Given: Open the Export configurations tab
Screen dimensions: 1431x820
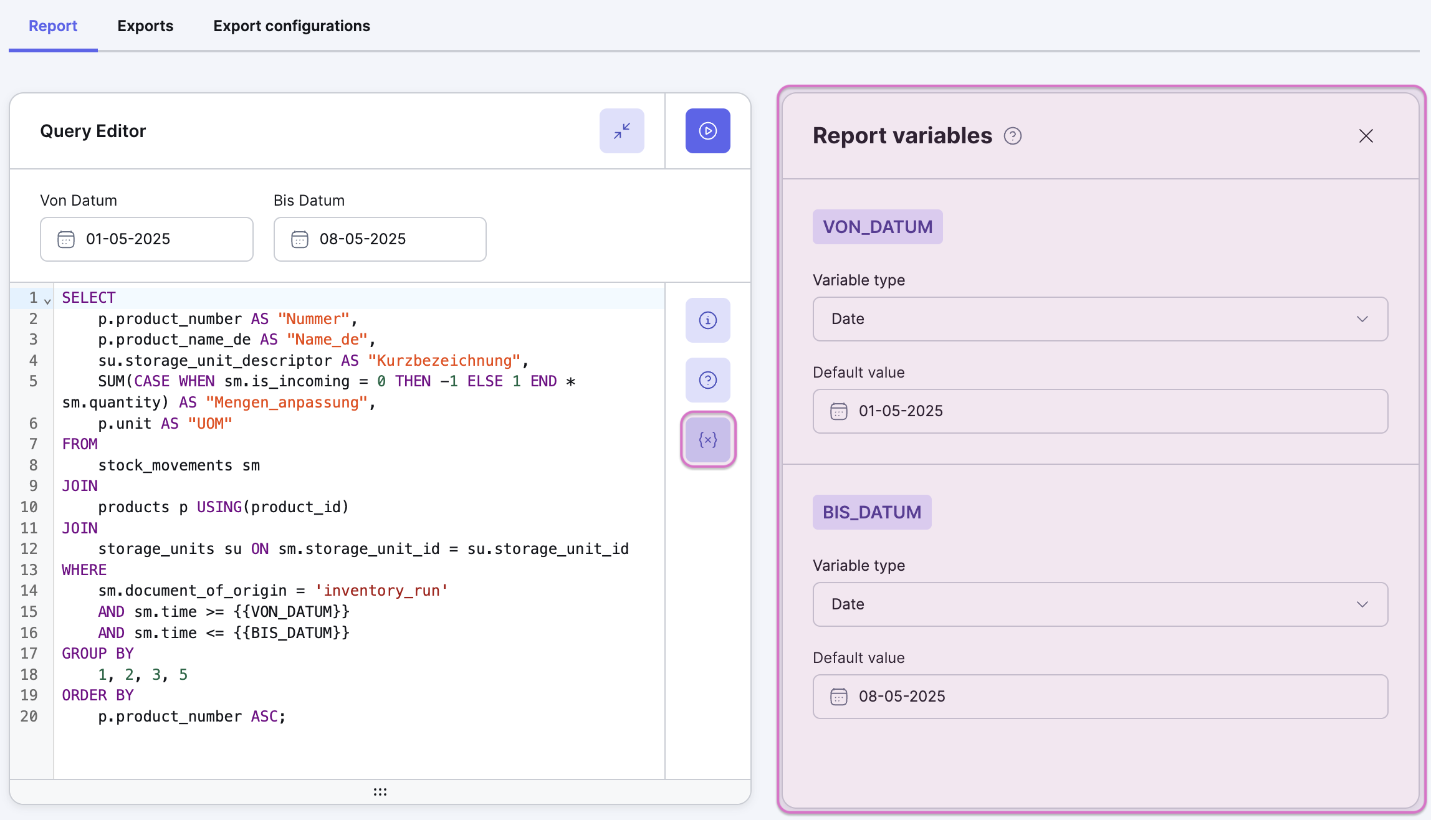Looking at the screenshot, I should pyautogui.click(x=291, y=26).
